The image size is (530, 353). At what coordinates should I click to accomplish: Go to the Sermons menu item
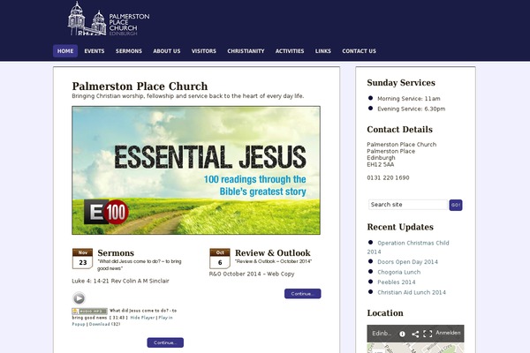(x=129, y=51)
